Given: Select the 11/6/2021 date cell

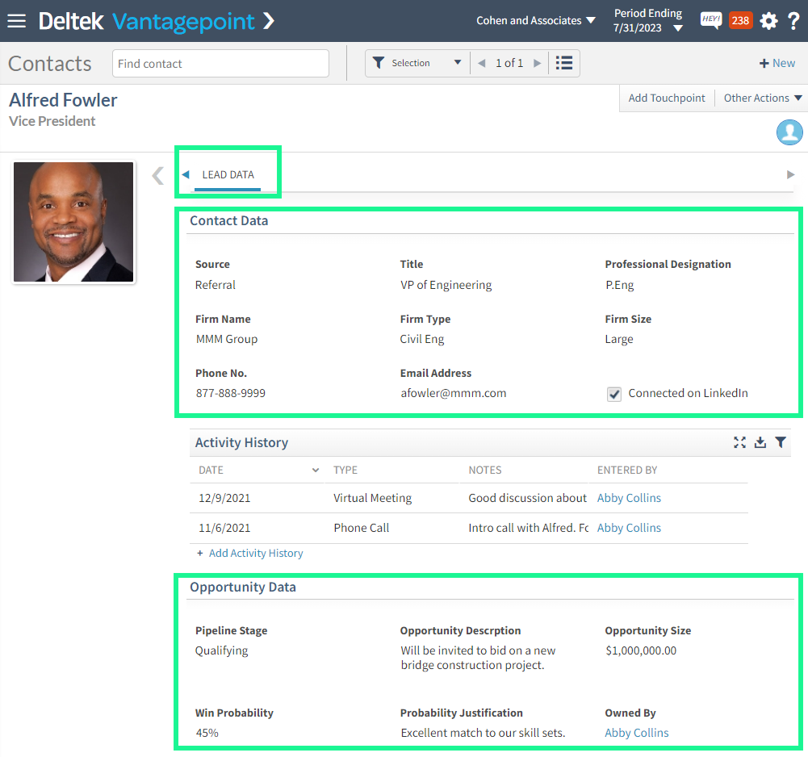Looking at the screenshot, I should 224,528.
